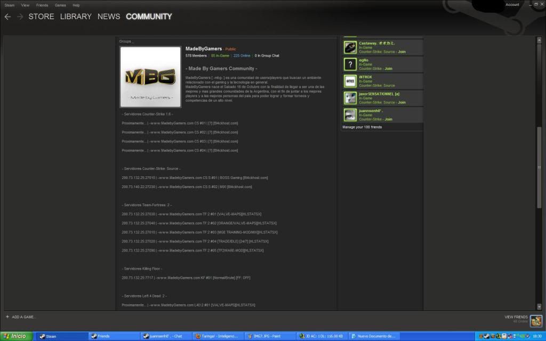Open the Nuevo Documento taskbar window
The image size is (546, 341).
pos(375,336)
